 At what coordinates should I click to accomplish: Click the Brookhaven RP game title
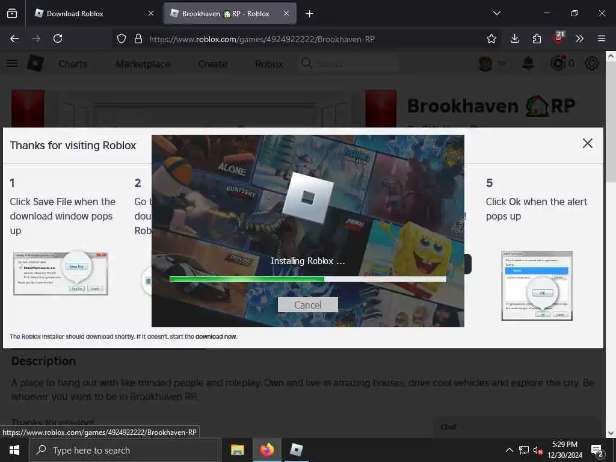pyautogui.click(x=491, y=106)
